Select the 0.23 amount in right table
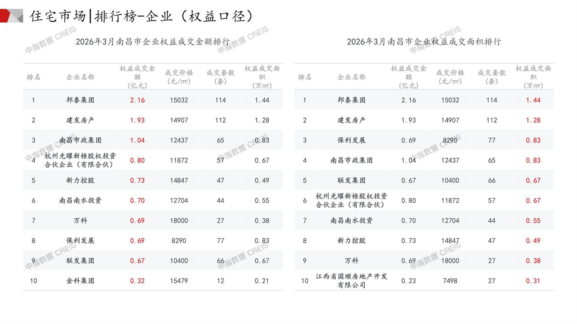Screen dimensions: 577x324 pos(408,281)
